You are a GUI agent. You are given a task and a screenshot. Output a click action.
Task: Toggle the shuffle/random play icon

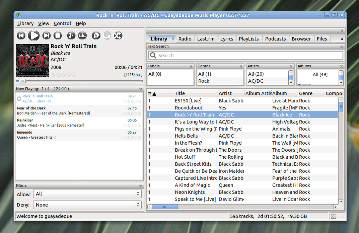(118, 36)
